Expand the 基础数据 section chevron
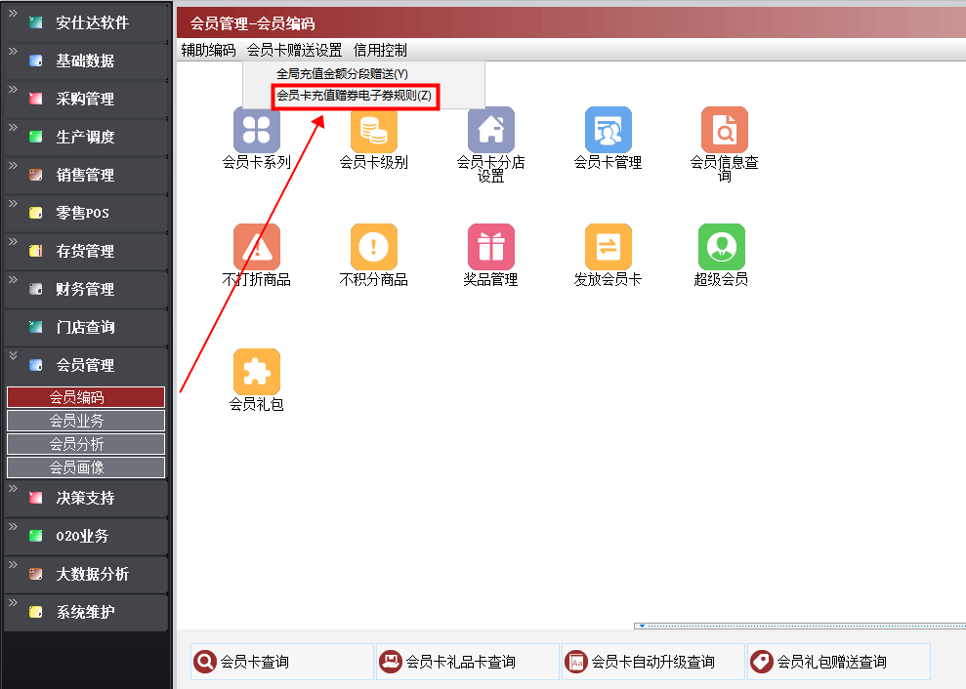 (13, 51)
